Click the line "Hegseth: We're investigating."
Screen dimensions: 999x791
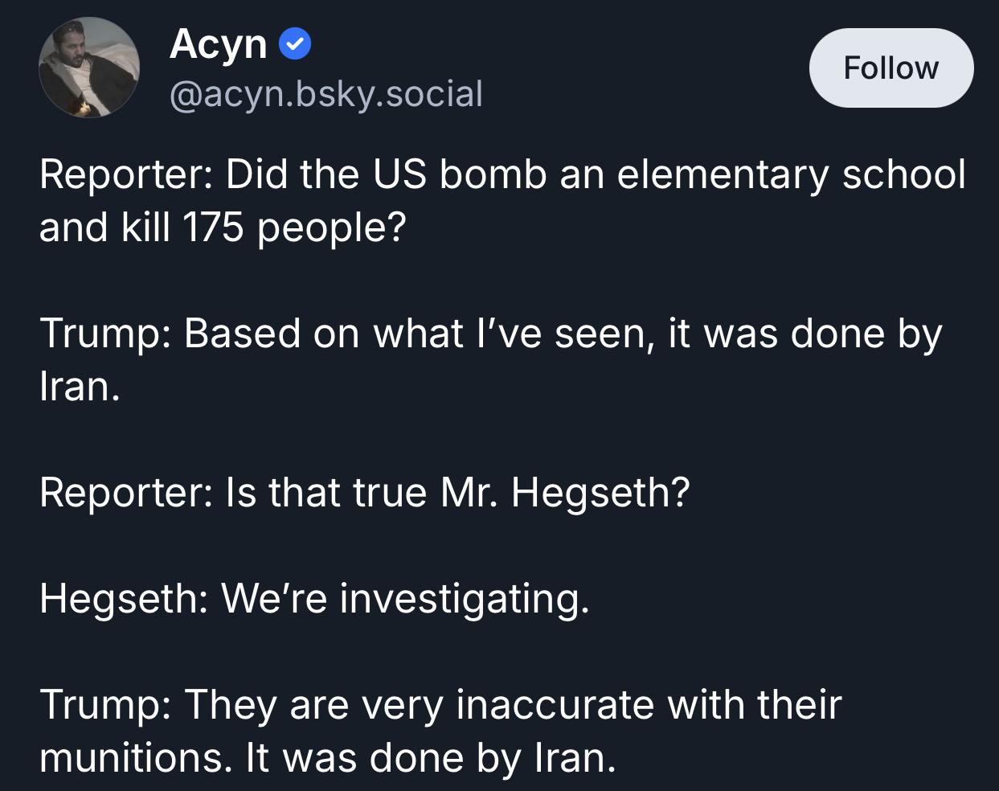click(x=314, y=597)
